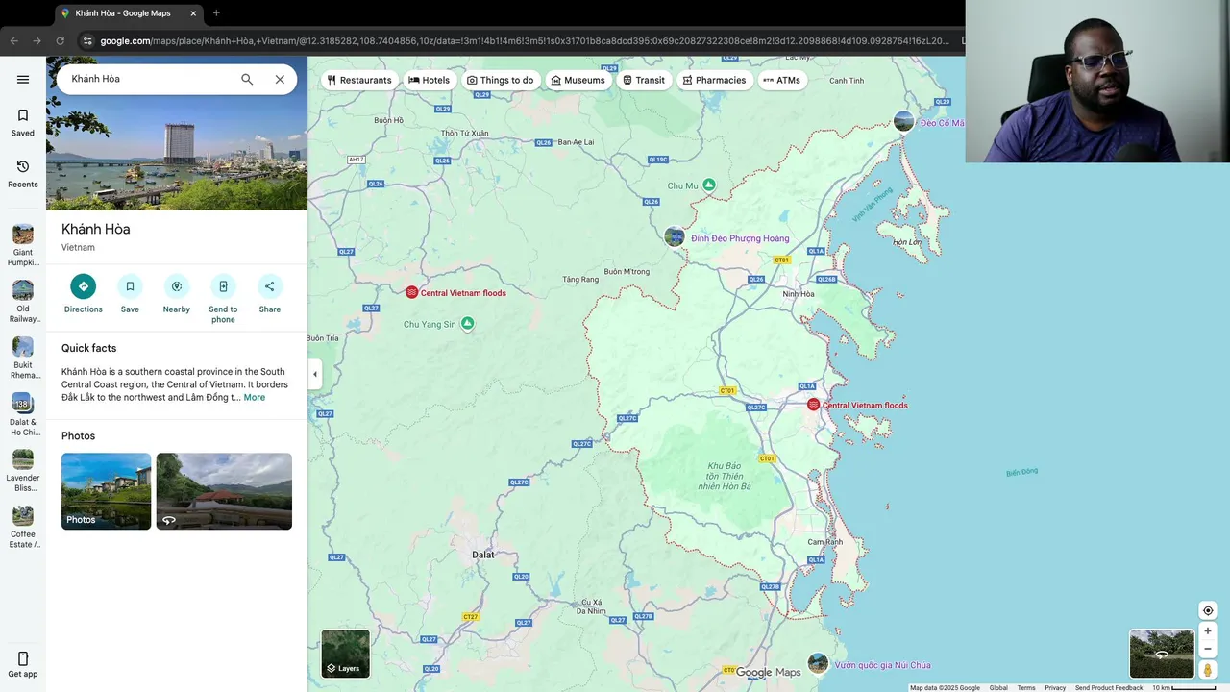Show your location button

(x=1208, y=610)
